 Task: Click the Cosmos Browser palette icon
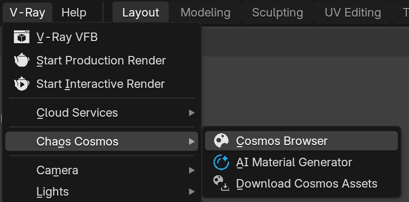pos(221,141)
